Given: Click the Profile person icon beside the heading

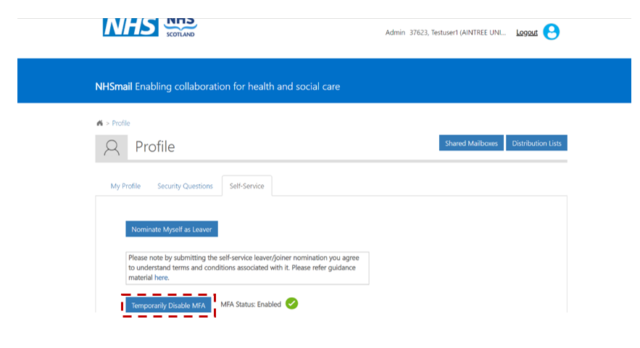Looking at the screenshot, I should point(112,148).
